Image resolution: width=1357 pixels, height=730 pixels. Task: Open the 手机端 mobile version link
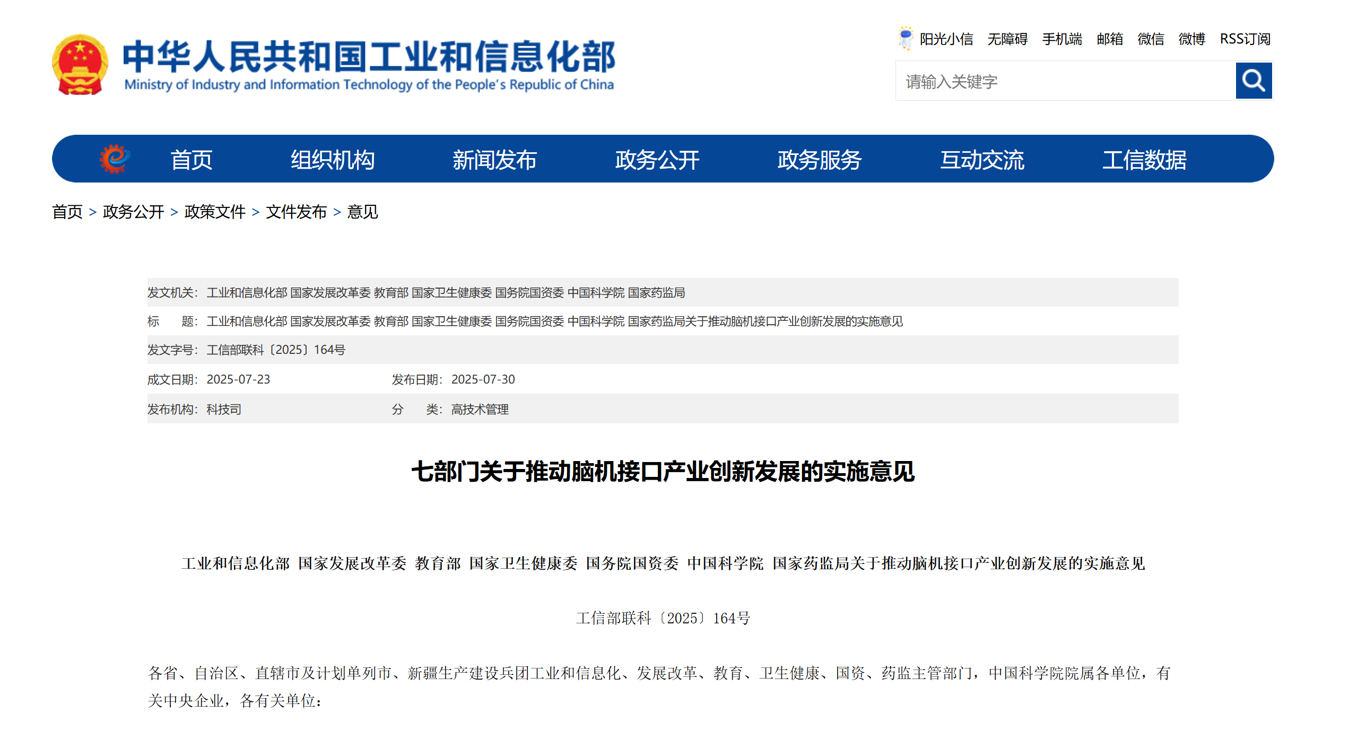[x=1062, y=39]
